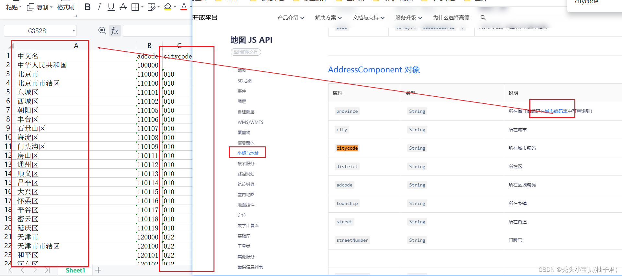The width and height of the screenshot is (622, 276).
Task: Click the 返回旧版文档 button
Action: (x=246, y=52)
